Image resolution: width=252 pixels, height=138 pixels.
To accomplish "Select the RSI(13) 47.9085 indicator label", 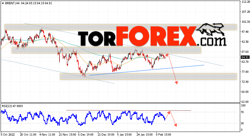I will click(x=12, y=106).
